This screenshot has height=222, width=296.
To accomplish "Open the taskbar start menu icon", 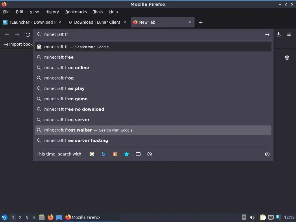I will click(5, 217).
